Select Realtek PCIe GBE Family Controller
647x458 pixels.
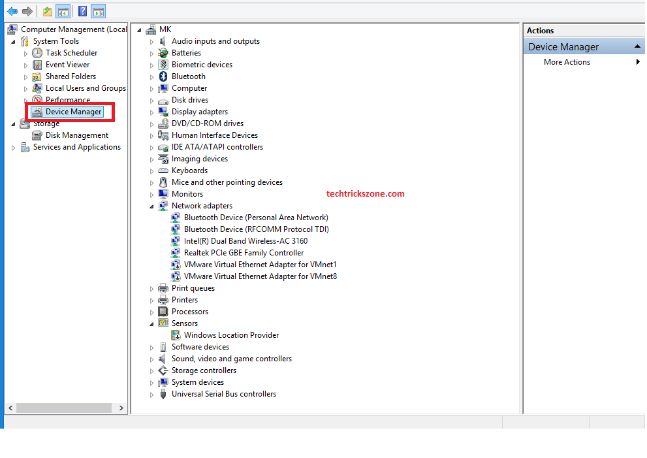[x=244, y=253]
